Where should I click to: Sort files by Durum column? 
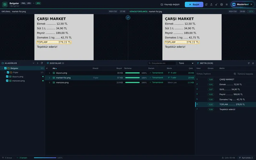coord(151,68)
